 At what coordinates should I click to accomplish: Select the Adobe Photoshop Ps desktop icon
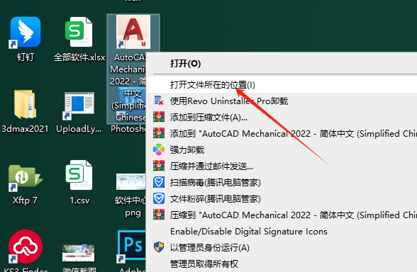131,246
